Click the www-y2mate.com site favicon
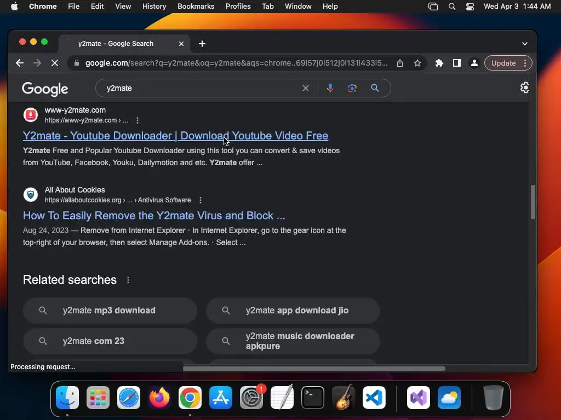 pos(31,115)
